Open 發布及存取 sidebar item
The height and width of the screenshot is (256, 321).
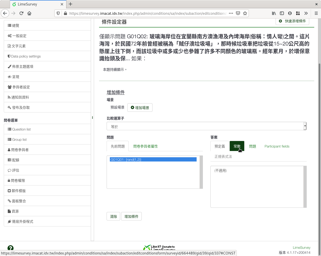(x=47, y=107)
